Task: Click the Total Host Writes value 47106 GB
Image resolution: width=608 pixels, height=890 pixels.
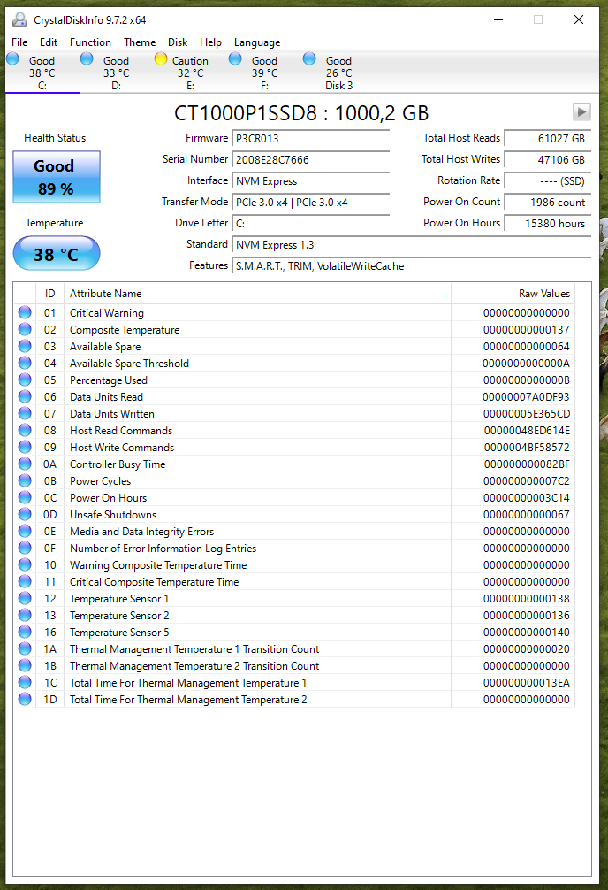Action: click(x=548, y=159)
